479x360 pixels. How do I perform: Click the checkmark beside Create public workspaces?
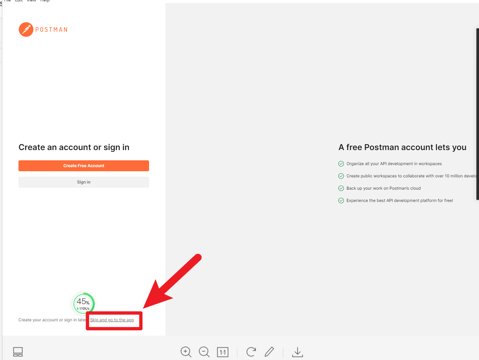tap(341, 176)
